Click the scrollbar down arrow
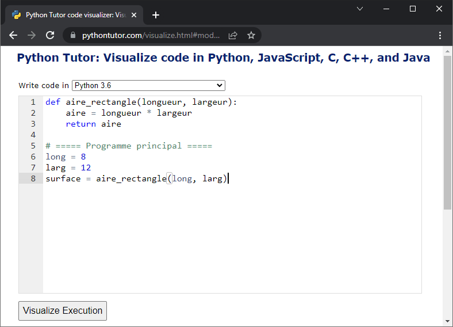 point(447,321)
